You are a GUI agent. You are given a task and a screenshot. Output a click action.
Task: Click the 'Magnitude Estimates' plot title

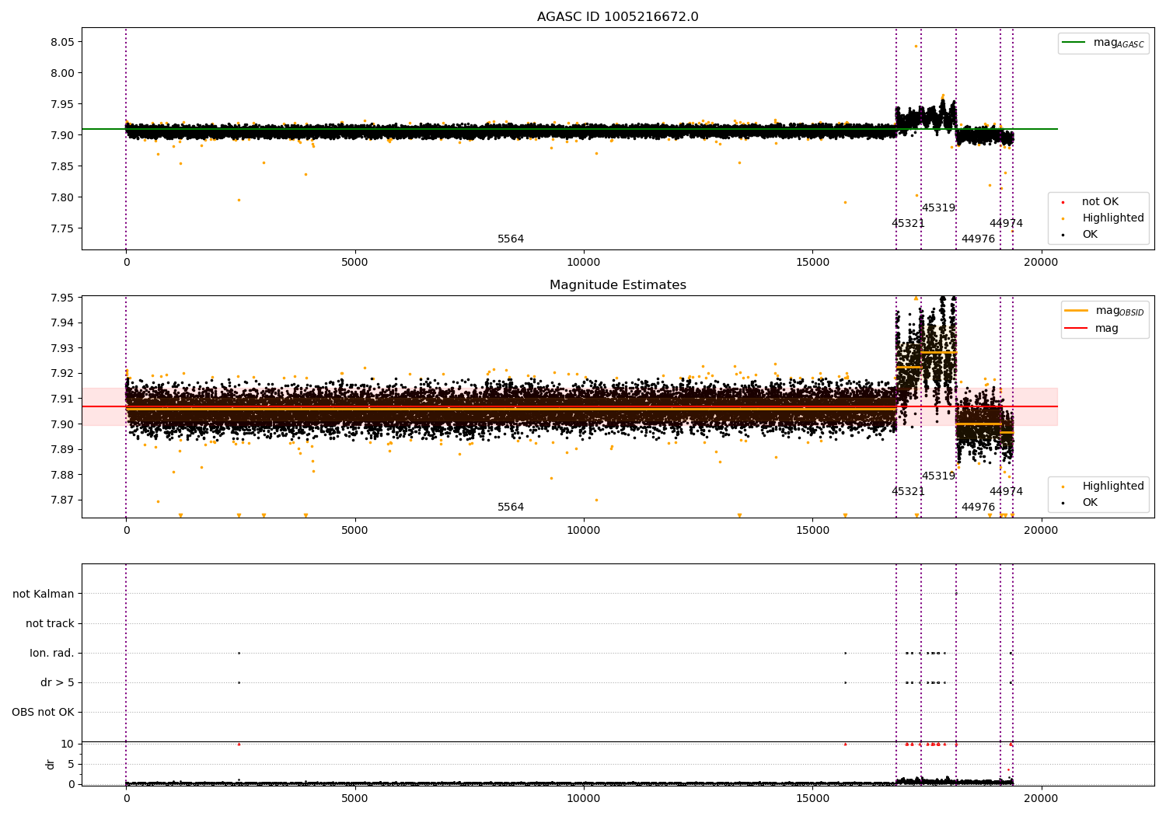[x=617, y=285]
